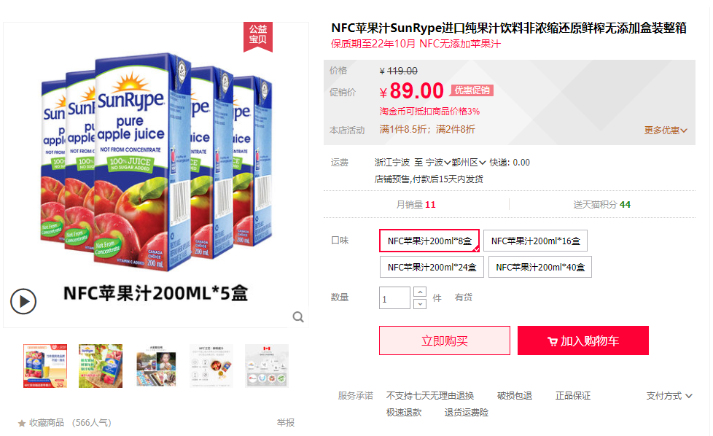Select the NFC苹果汁200ml*16盒 option
Viewport: 713px width, 436px height.
click(535, 241)
